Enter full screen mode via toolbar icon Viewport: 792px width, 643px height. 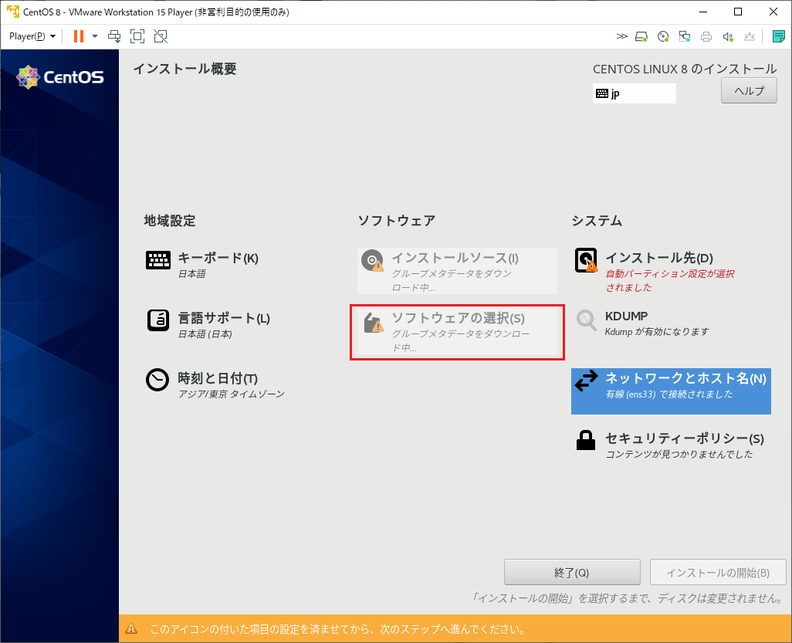(x=139, y=36)
